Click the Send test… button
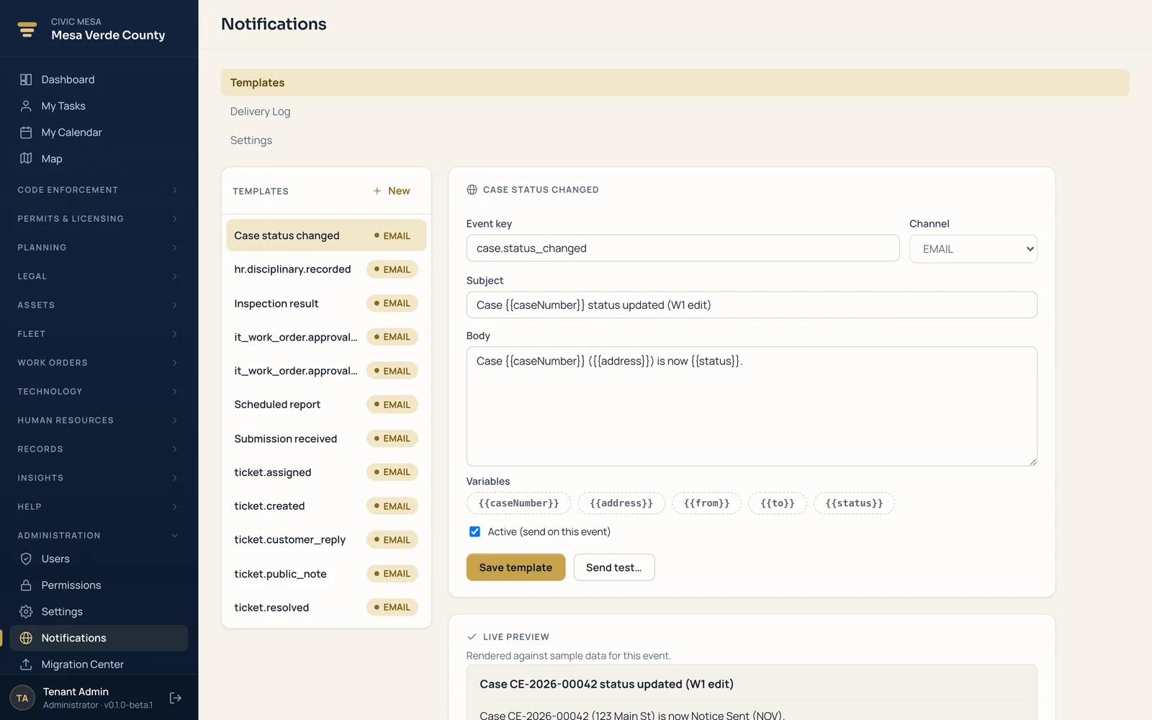The width and height of the screenshot is (1152, 720). (613, 567)
